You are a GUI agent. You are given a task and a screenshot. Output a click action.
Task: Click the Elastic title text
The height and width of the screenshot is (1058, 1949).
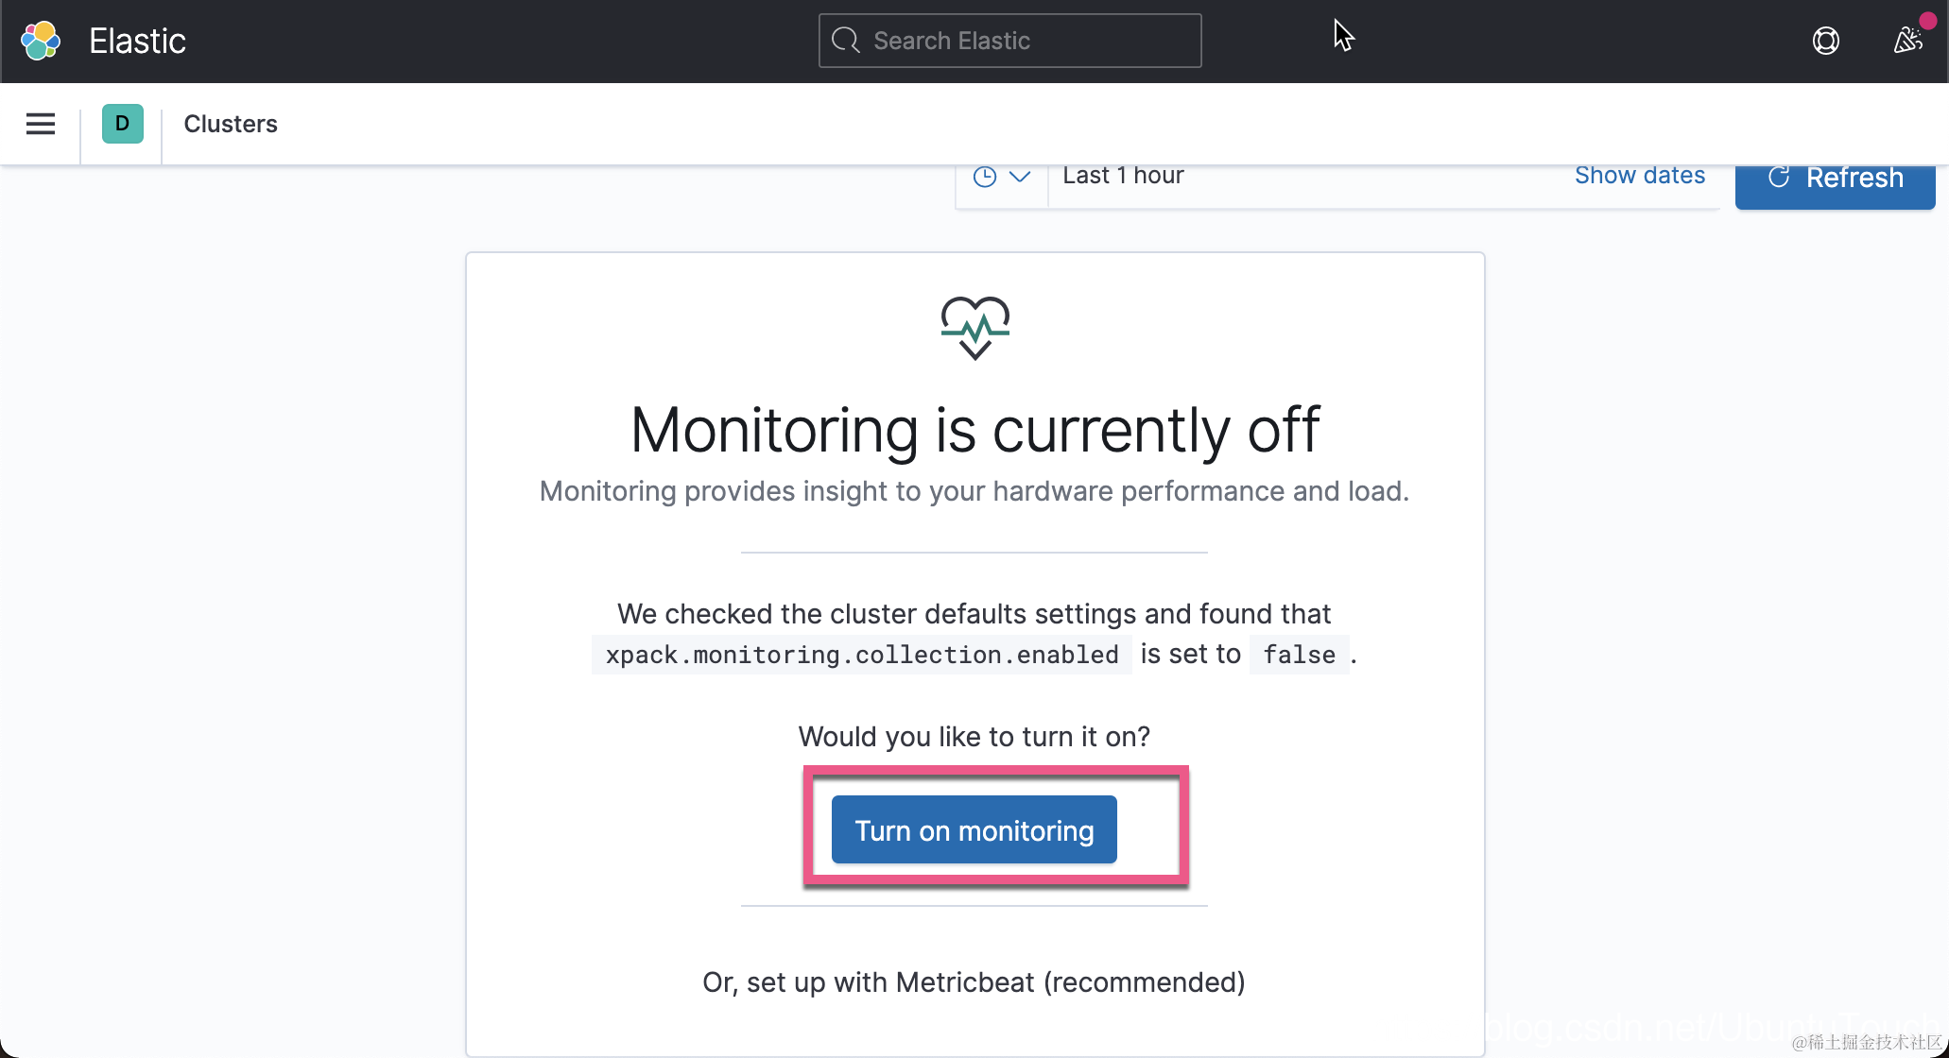pos(137,41)
